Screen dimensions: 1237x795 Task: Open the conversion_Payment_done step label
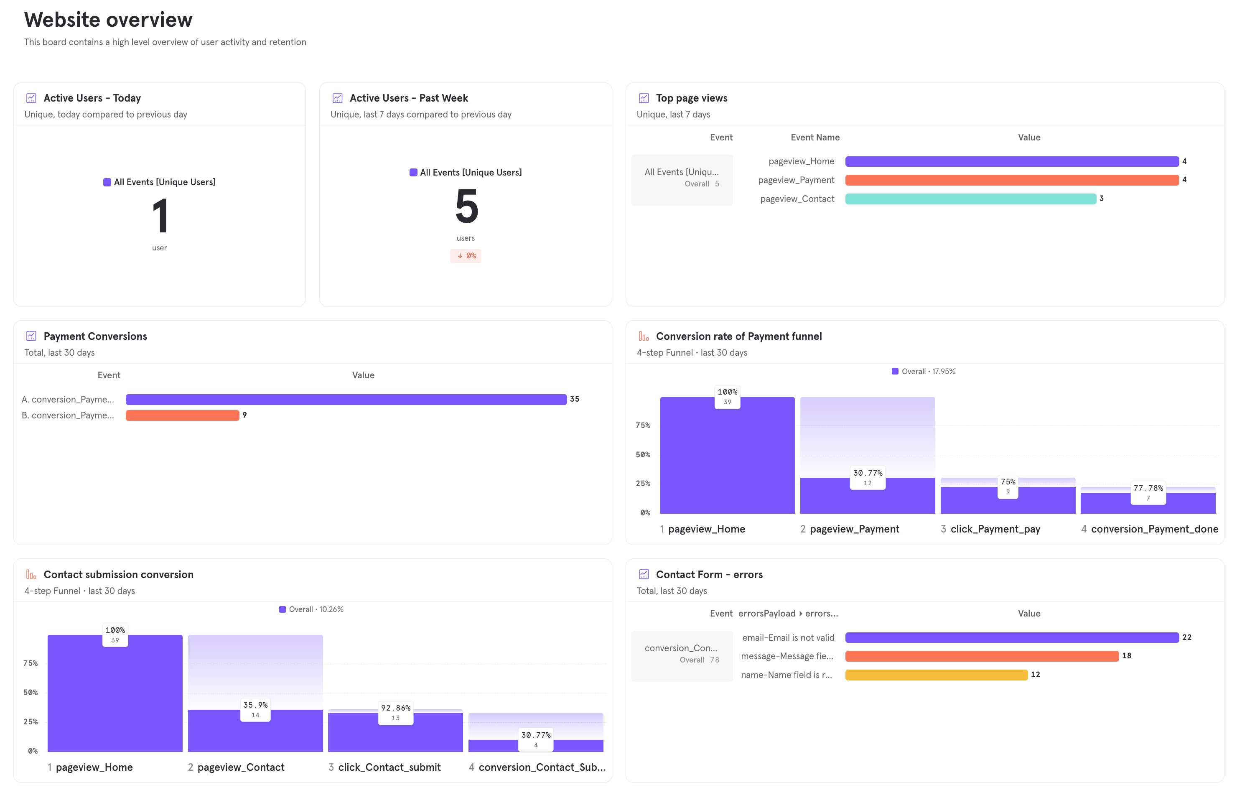click(x=1156, y=529)
